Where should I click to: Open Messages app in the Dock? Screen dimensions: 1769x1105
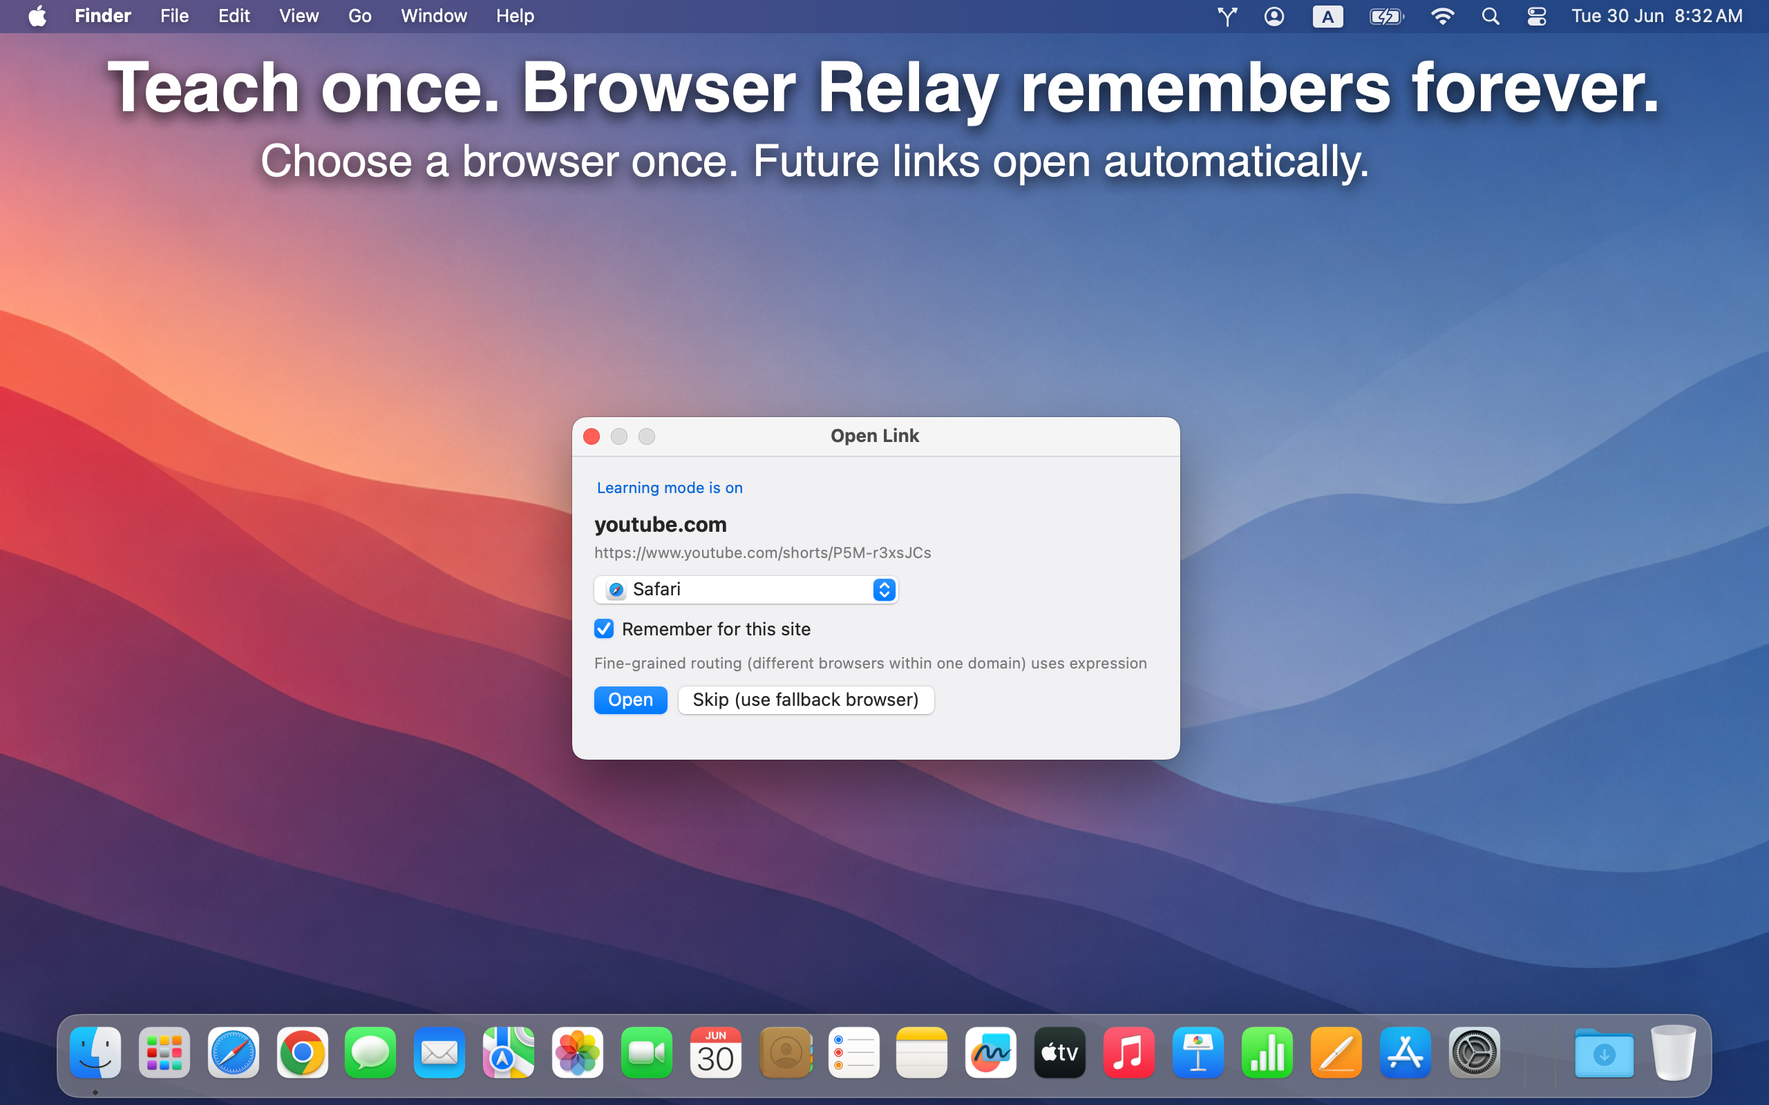click(371, 1053)
